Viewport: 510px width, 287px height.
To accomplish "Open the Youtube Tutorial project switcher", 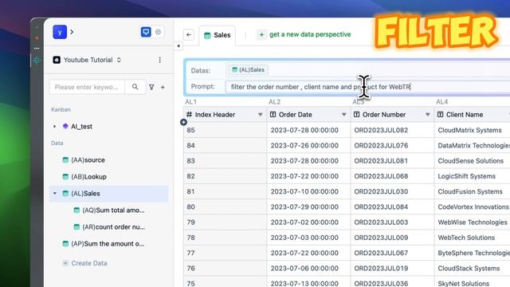I will point(87,60).
